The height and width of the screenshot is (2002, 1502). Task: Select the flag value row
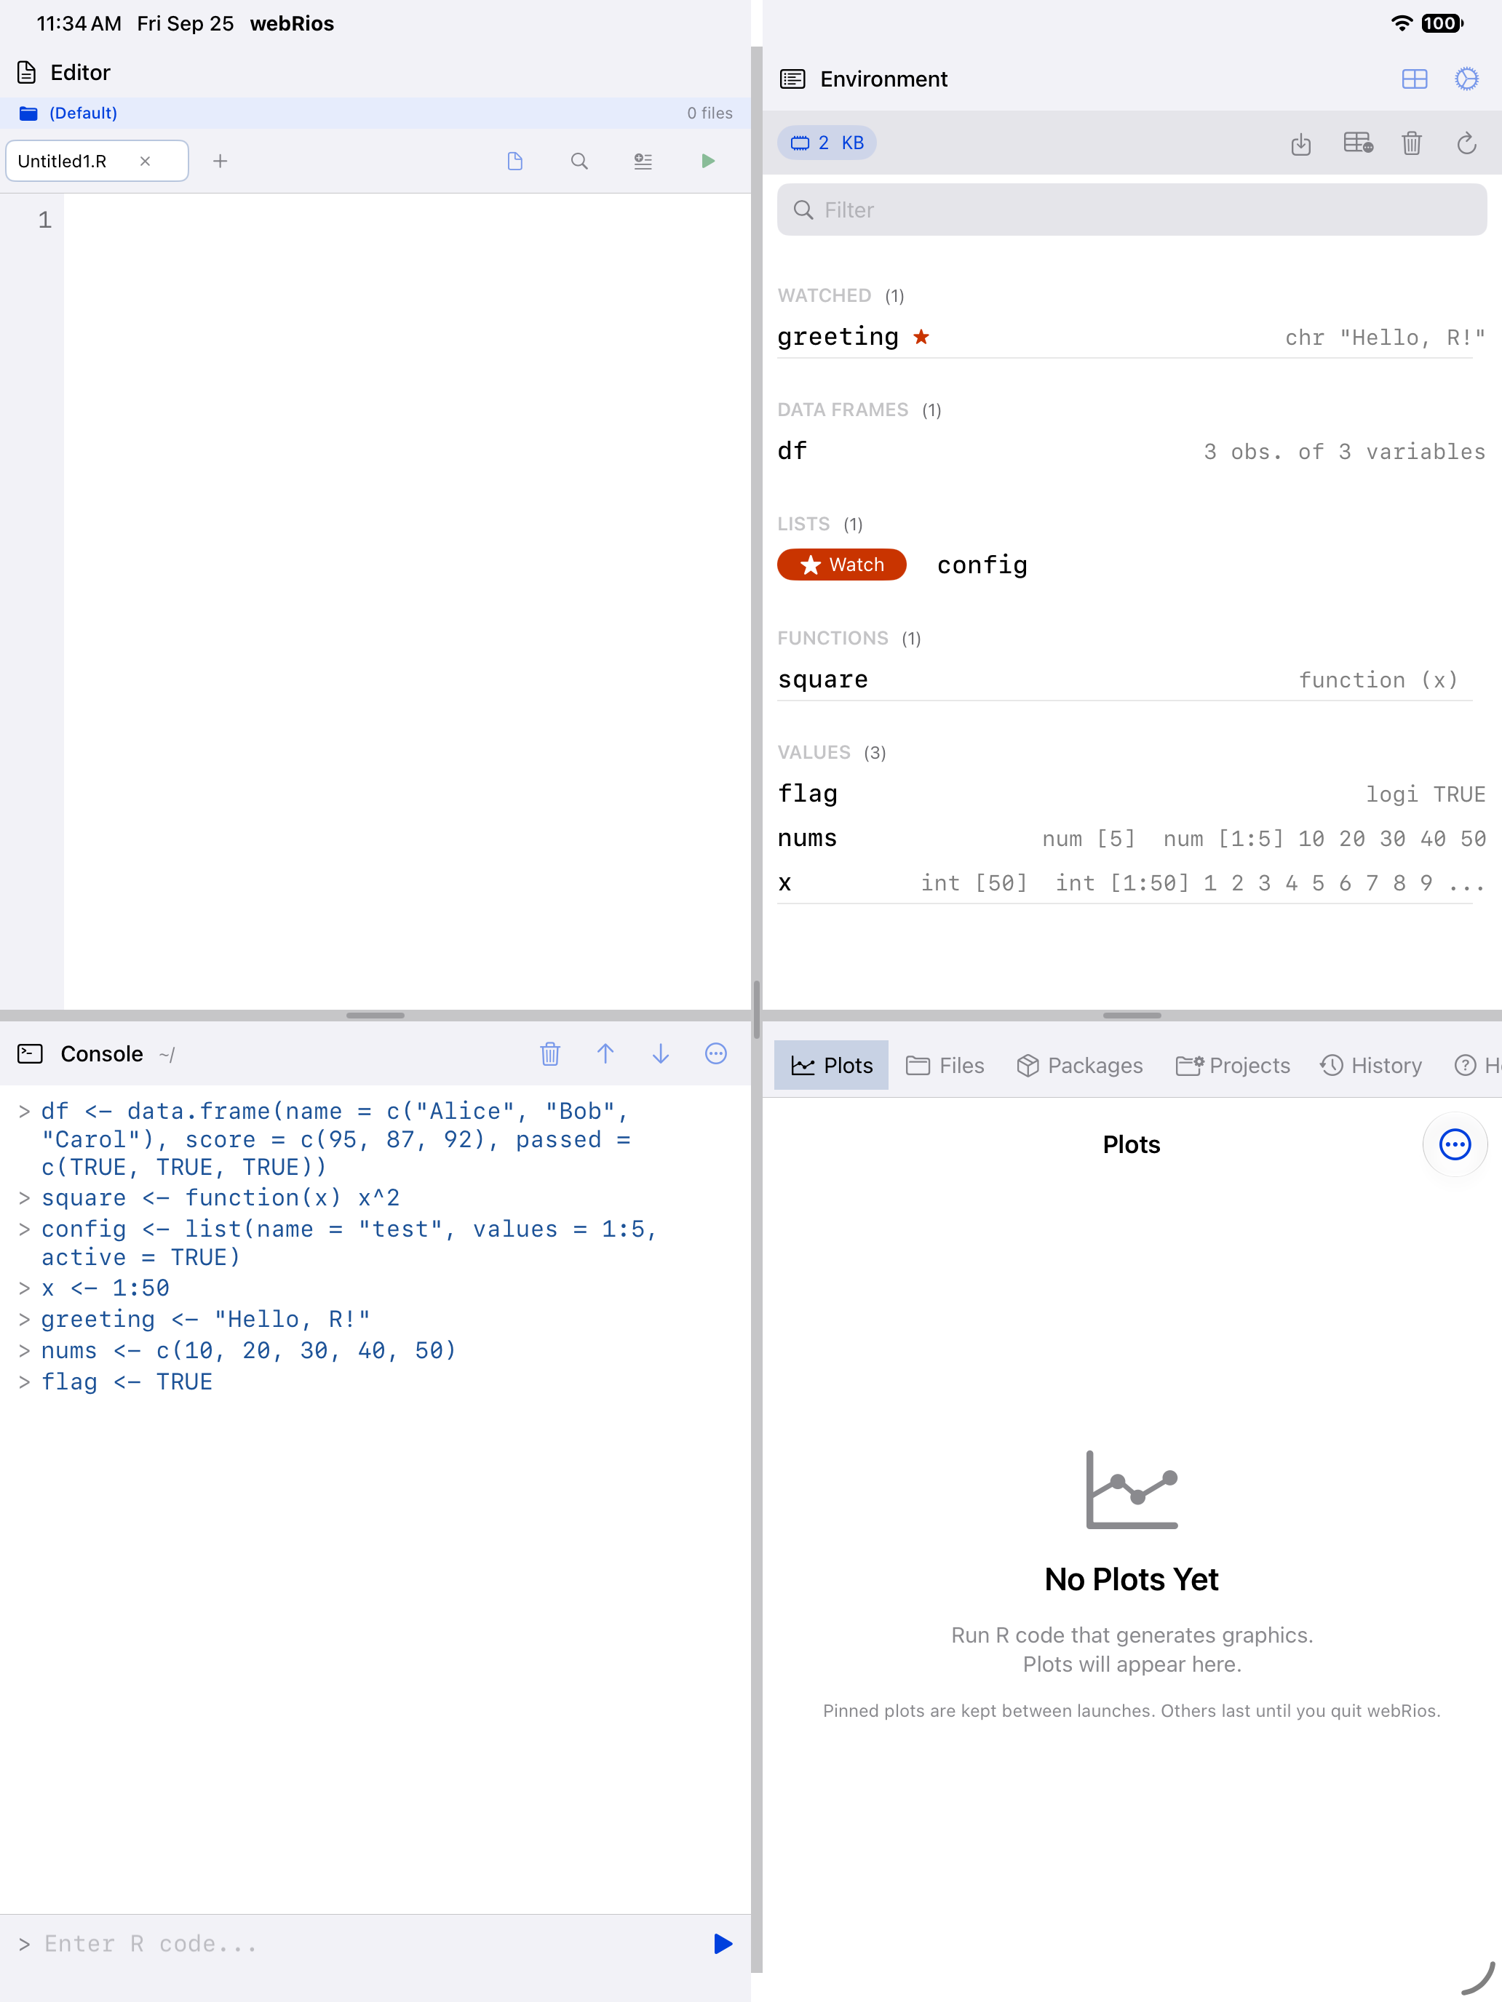[x=1132, y=794]
